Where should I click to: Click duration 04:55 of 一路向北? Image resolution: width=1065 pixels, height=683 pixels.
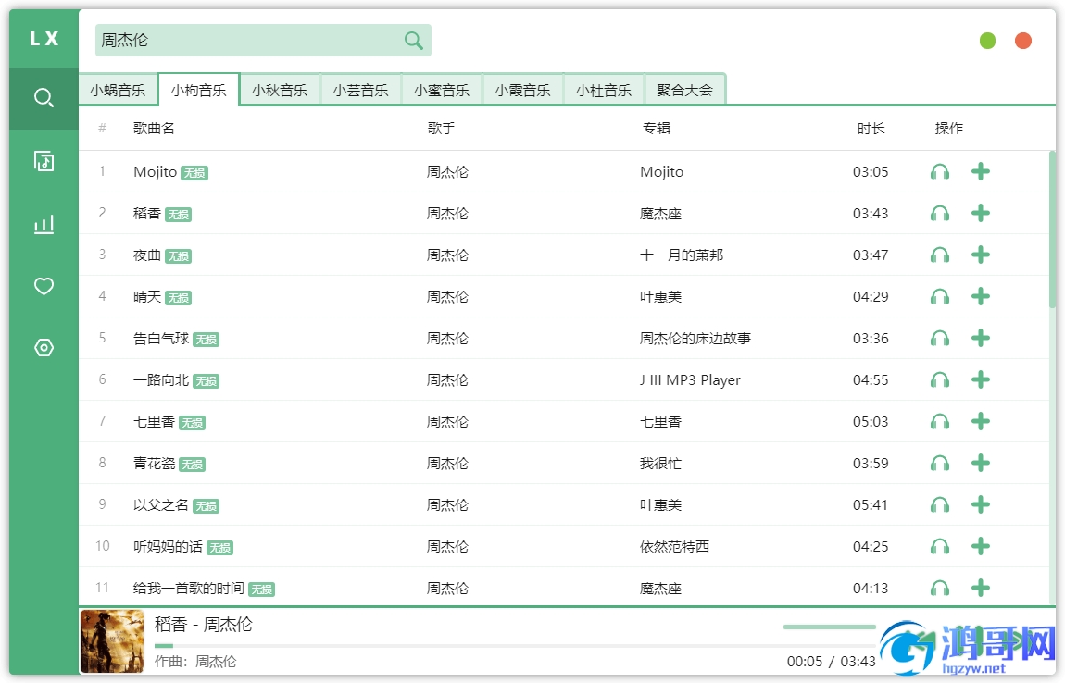click(871, 380)
